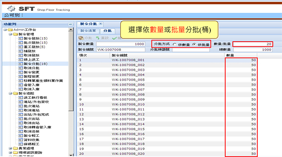The height and width of the screenshot is (157, 282).
Task: Collapse the 製令管理 folder
Action: (10, 34)
